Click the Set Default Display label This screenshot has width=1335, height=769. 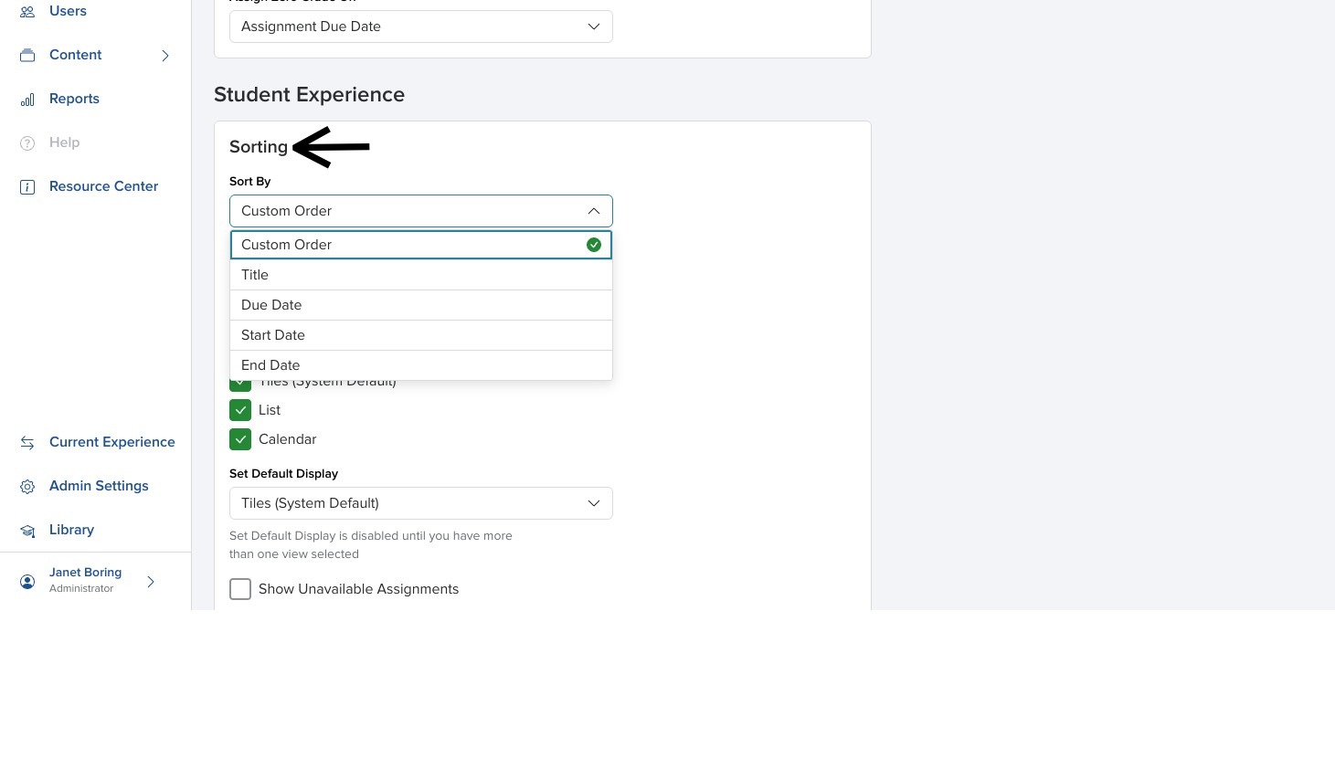click(283, 474)
